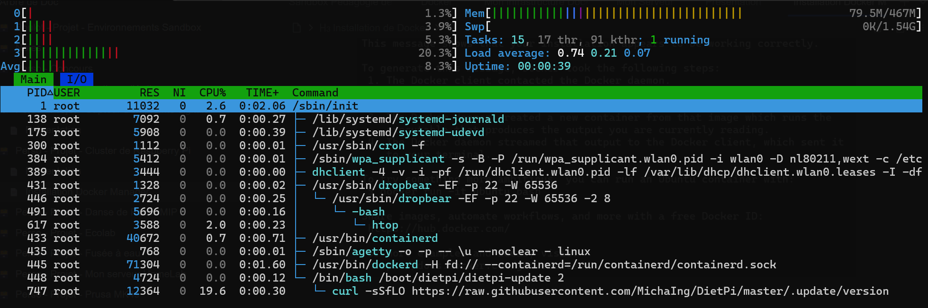The image size is (928, 308).
Task: Select the /sbin/init process row
Action: pyautogui.click(x=326, y=106)
